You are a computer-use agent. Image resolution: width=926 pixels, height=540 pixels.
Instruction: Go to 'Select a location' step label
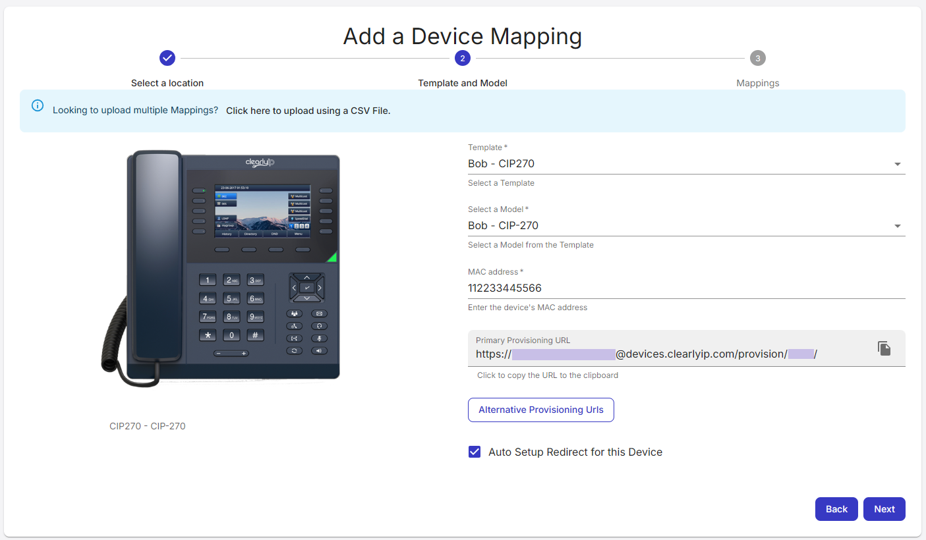[167, 83]
